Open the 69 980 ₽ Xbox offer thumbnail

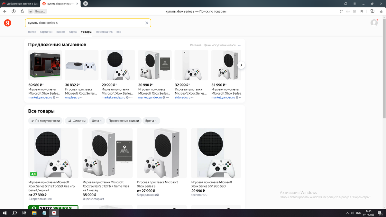tap(45, 65)
